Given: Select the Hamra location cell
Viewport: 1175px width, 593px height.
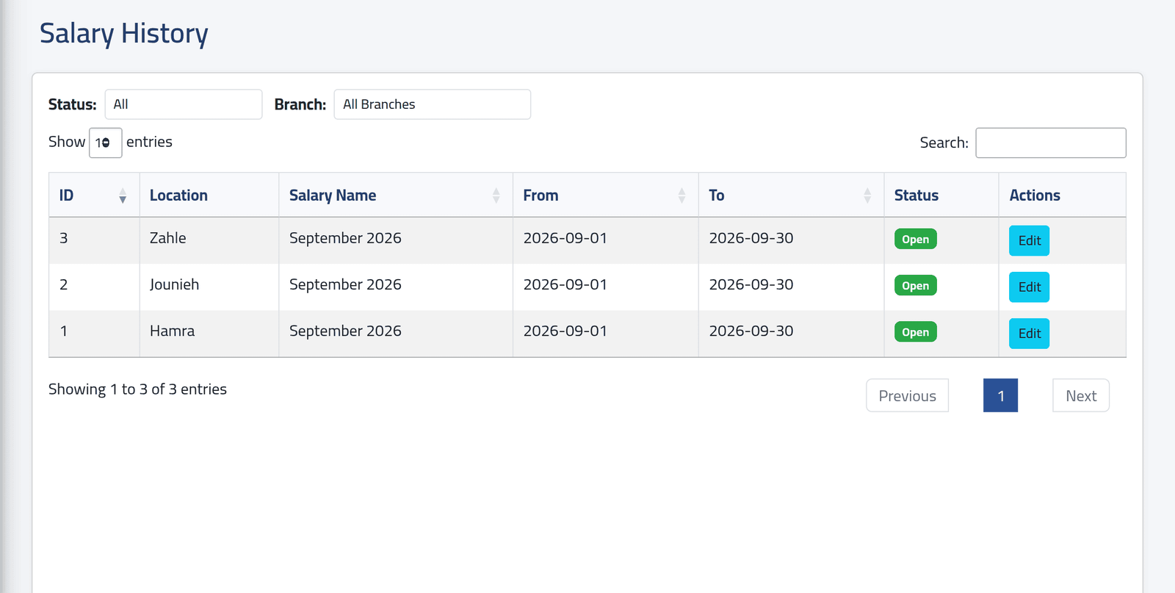Looking at the screenshot, I should click(x=209, y=333).
